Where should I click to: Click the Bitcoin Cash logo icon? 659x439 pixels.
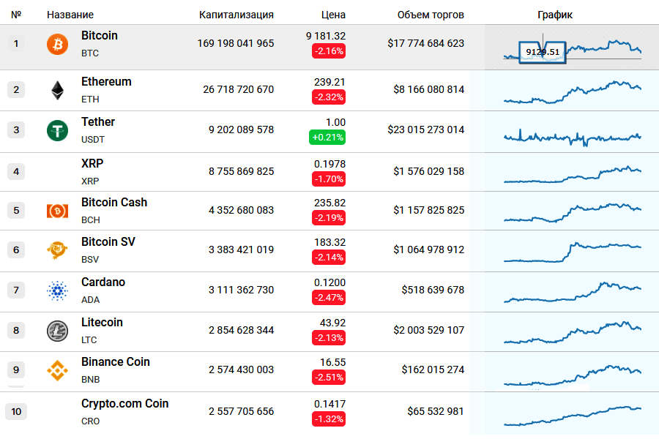57,211
